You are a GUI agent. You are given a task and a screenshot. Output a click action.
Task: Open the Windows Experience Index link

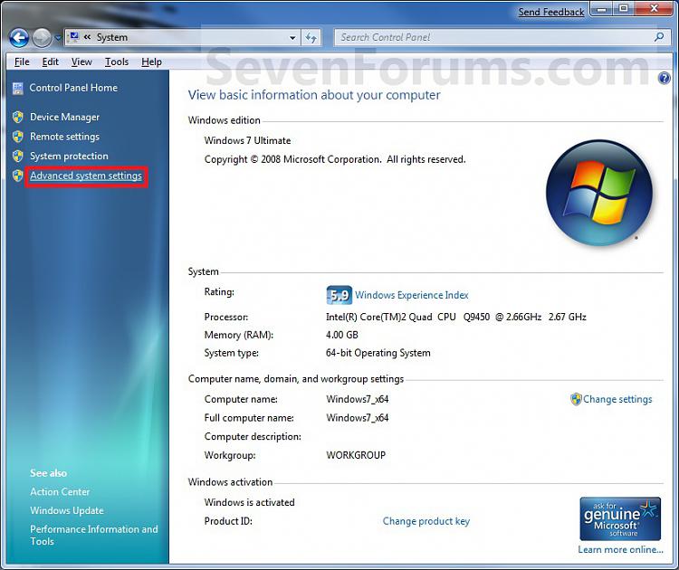[x=412, y=295]
